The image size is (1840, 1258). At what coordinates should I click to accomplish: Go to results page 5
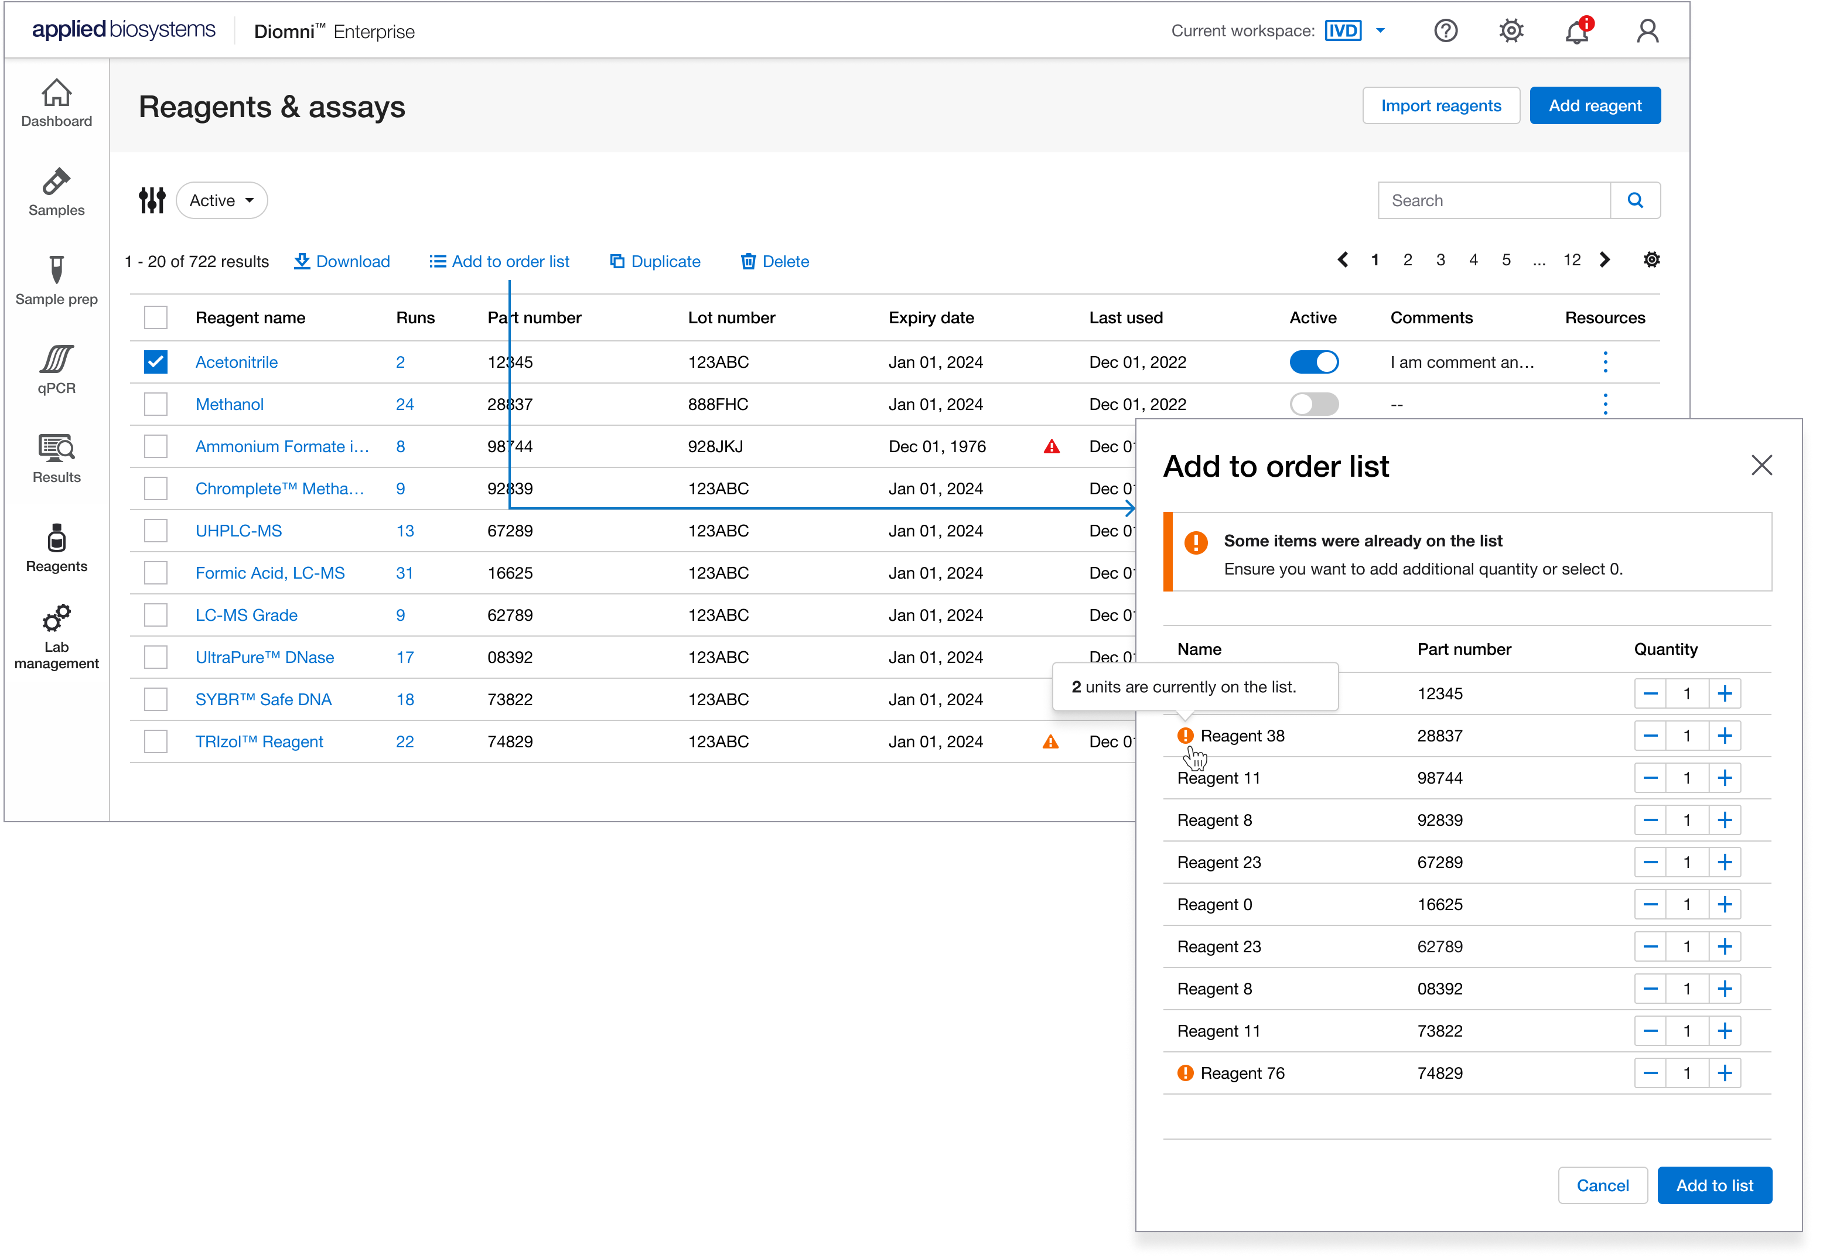(x=1506, y=259)
